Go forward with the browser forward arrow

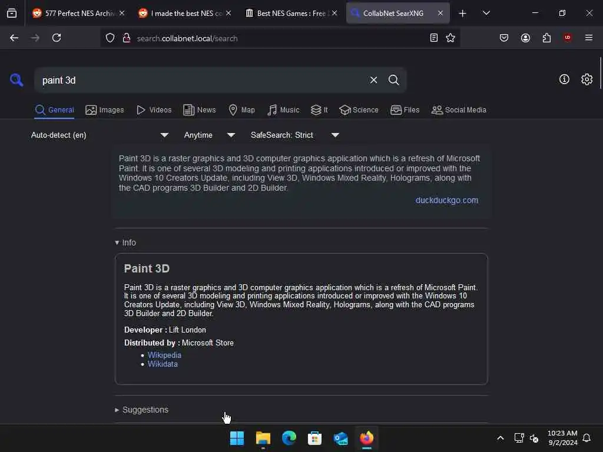pos(35,38)
